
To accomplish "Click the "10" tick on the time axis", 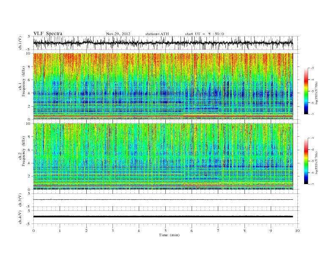I will (x=297, y=231).
